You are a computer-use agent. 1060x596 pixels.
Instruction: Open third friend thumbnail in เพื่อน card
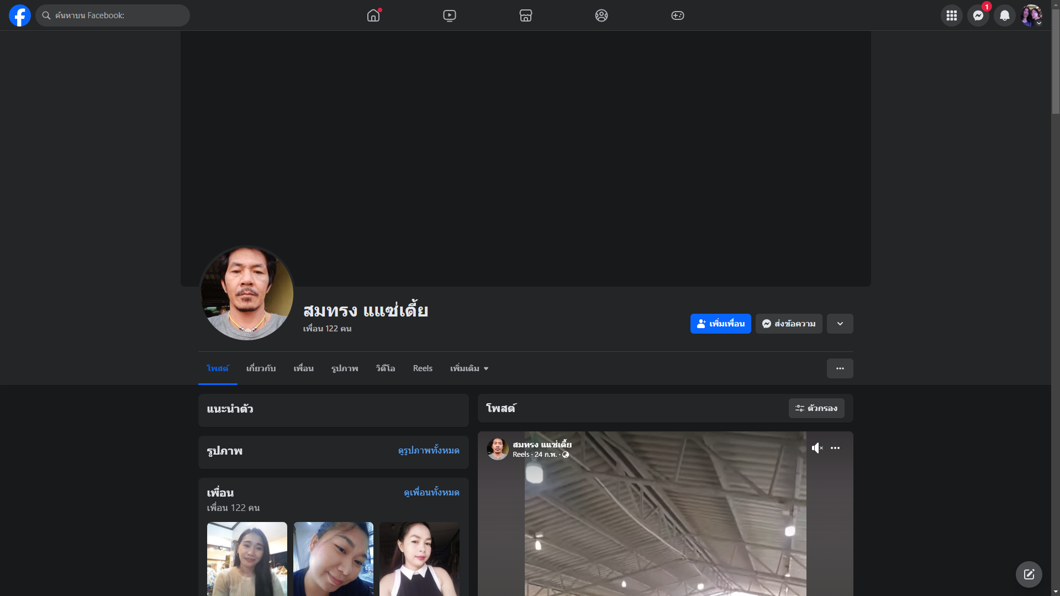point(419,559)
